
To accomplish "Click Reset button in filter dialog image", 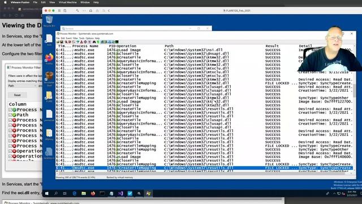I will (18, 95).
